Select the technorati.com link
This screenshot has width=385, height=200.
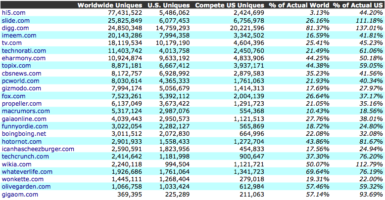pos(24,50)
